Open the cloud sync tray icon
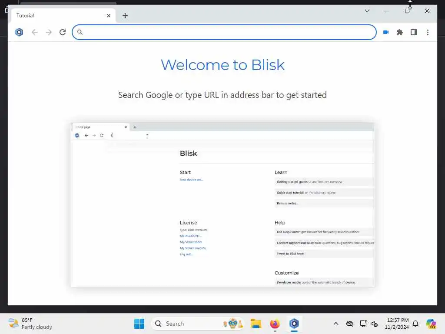Image resolution: width=445 pixels, height=334 pixels. [x=350, y=324]
